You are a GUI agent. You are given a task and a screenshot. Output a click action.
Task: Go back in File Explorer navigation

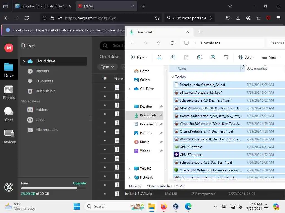click(132, 43)
